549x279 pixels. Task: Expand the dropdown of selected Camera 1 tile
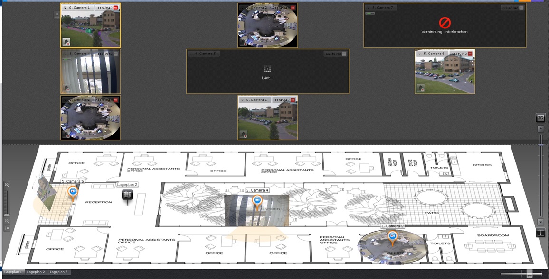click(x=65, y=7)
